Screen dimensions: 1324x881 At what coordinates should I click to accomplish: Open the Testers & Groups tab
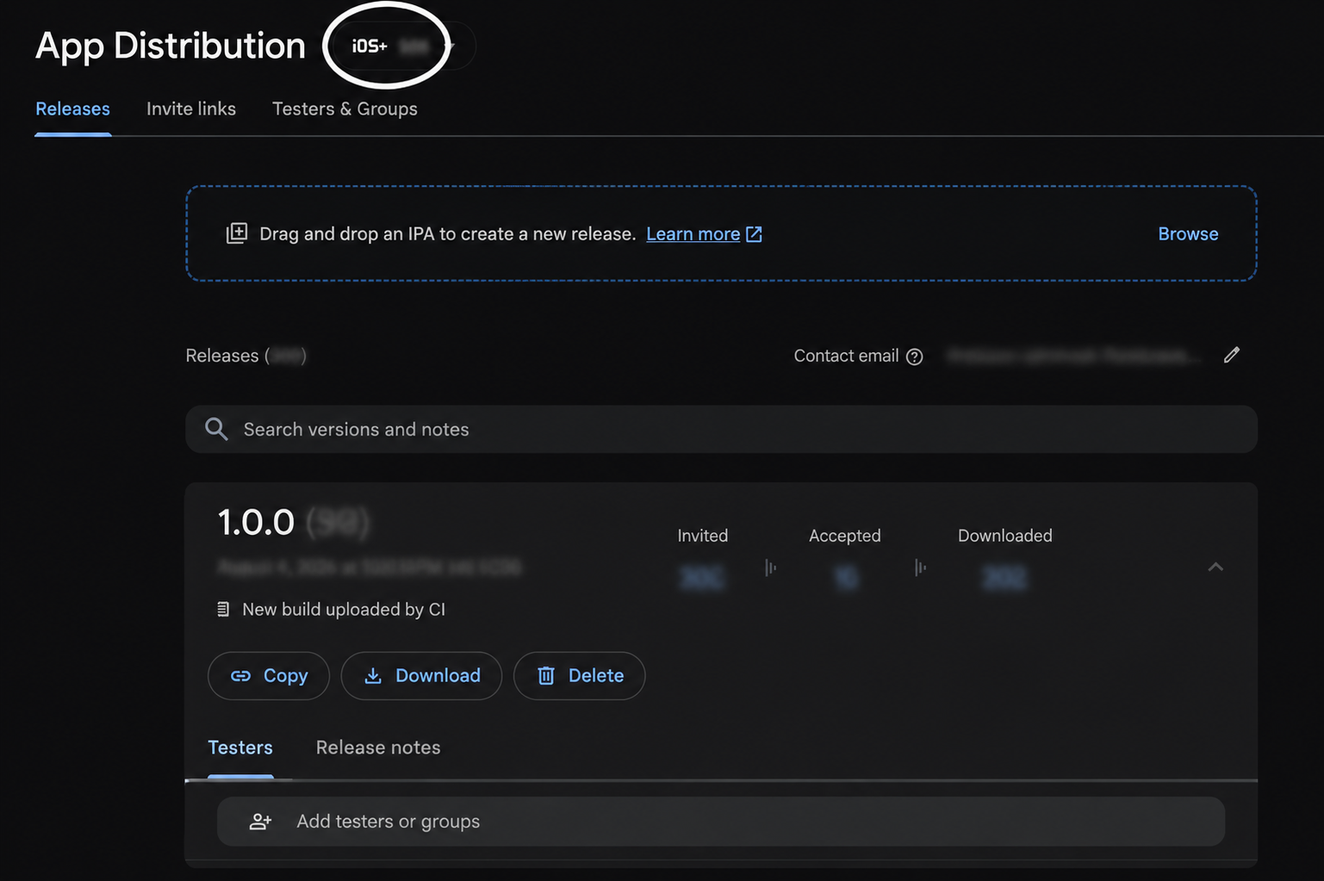(345, 109)
